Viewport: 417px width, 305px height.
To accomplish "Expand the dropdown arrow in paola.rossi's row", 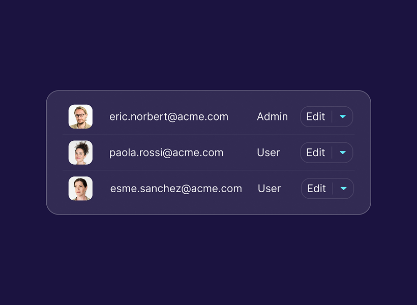I will point(343,152).
